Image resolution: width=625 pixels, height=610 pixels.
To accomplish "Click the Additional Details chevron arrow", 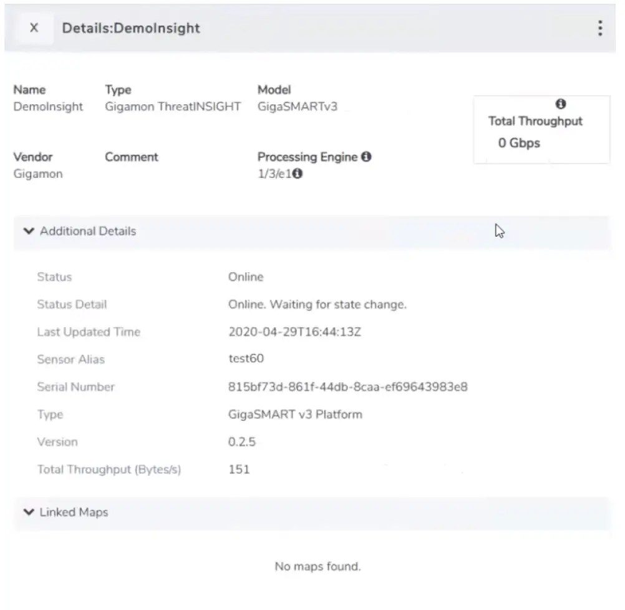I will click(x=29, y=230).
